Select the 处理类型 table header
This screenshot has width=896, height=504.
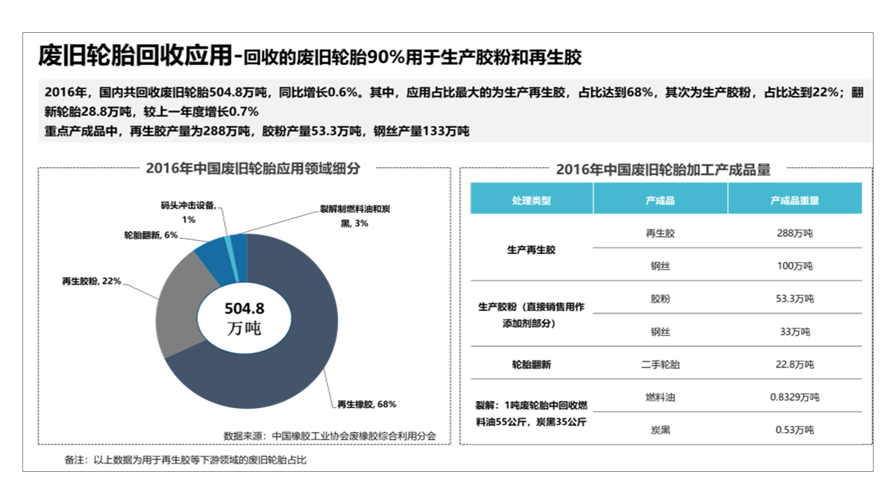pyautogui.click(x=531, y=200)
